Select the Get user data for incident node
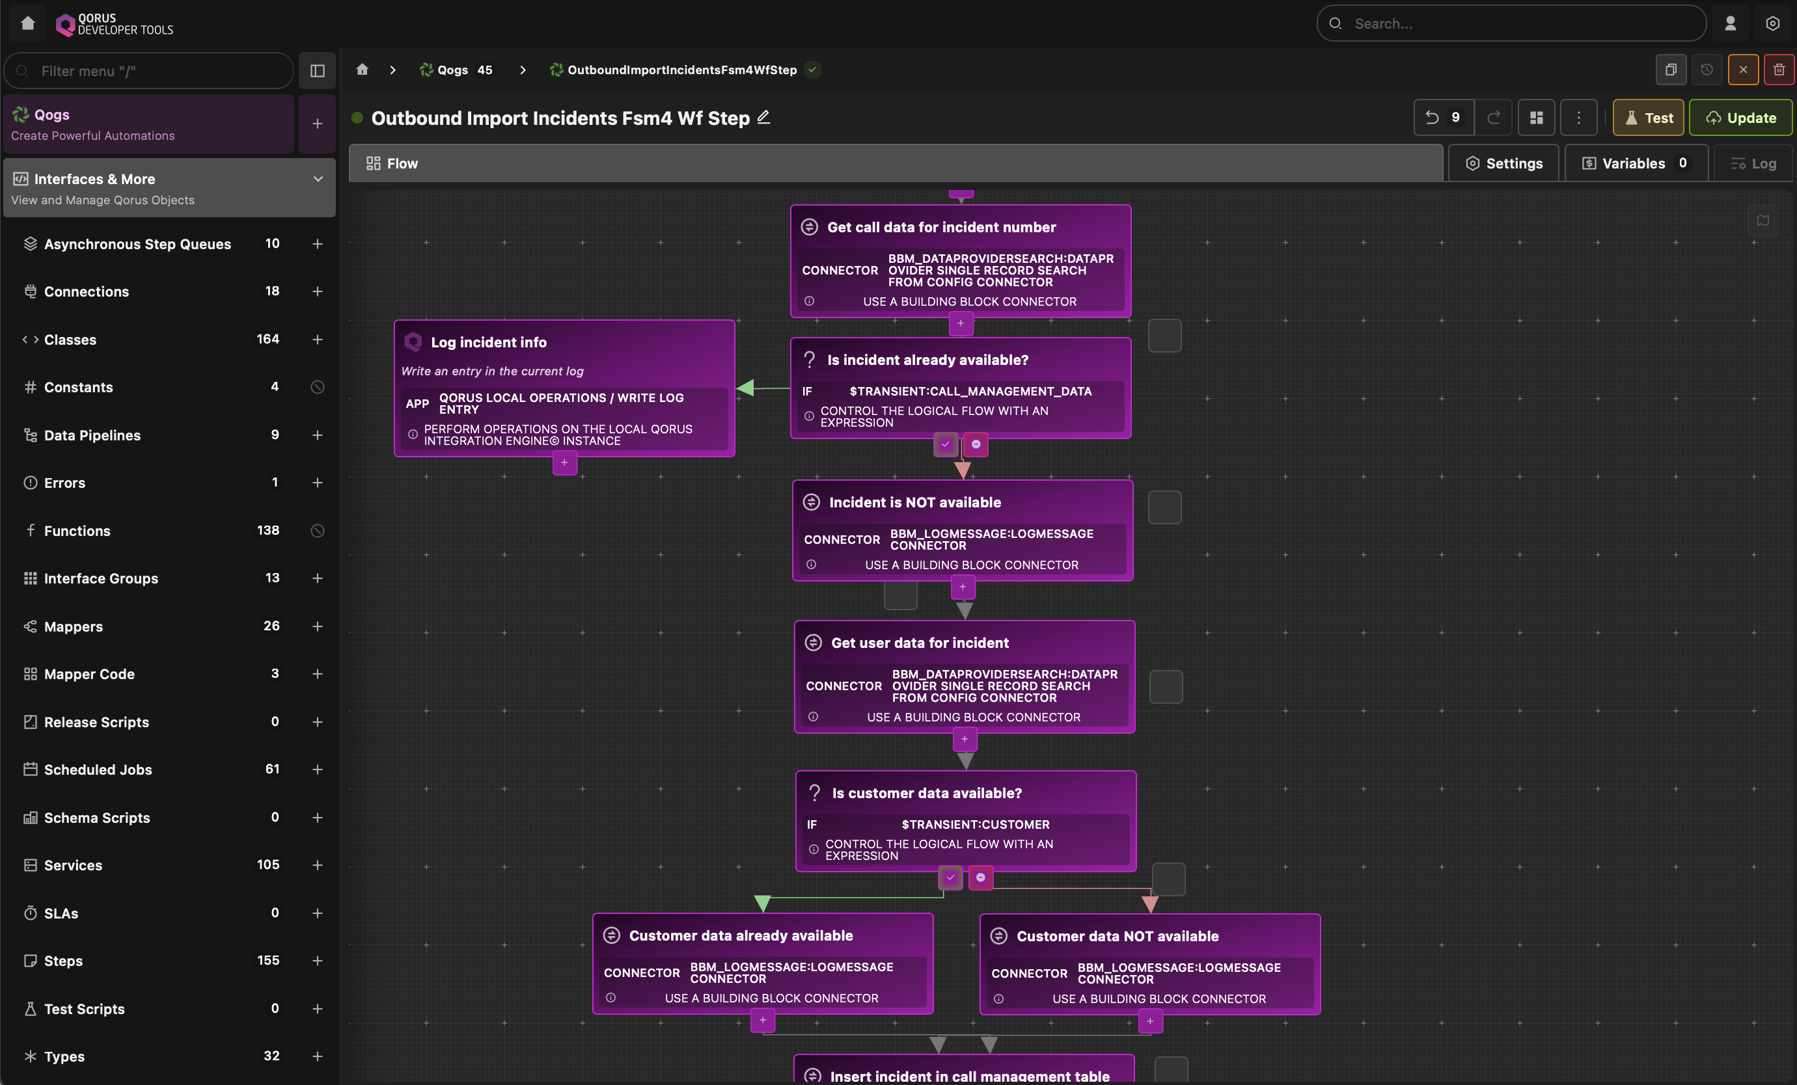1797x1085 pixels. click(x=965, y=677)
